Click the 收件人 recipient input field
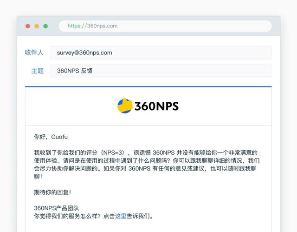Image resolution: width=297 pixels, height=232 pixels. pos(161,53)
